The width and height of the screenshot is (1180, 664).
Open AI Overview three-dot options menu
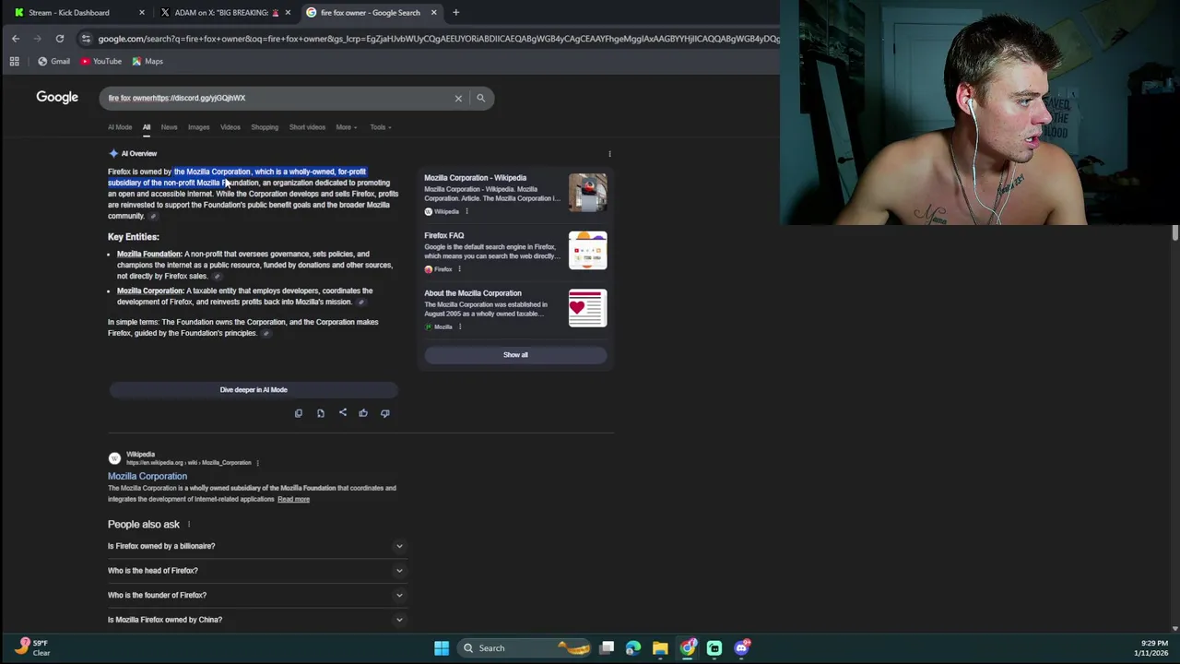pos(609,154)
